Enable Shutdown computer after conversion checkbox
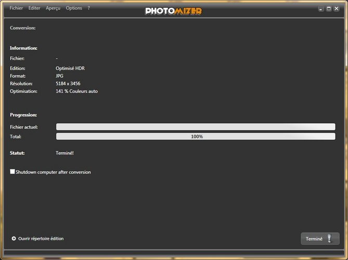The image size is (348, 260). point(13,172)
